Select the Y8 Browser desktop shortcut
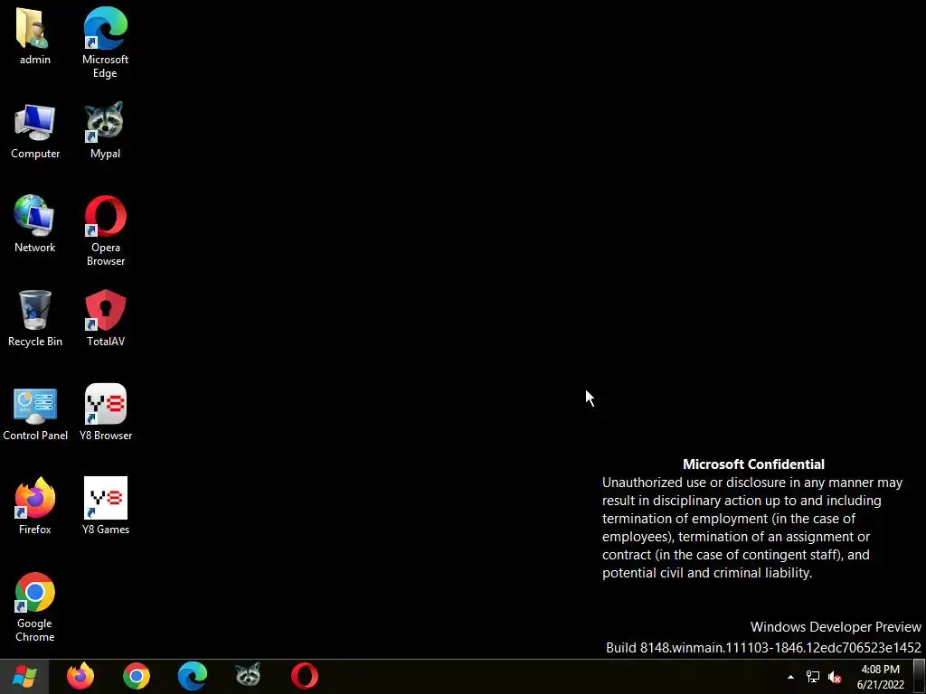 click(x=105, y=412)
